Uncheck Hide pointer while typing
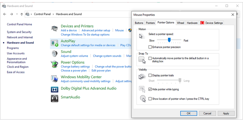This screenshot has width=243, height=122. pos(150,89)
